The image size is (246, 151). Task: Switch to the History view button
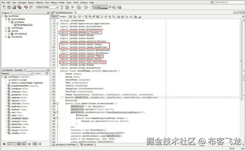tap(63, 16)
